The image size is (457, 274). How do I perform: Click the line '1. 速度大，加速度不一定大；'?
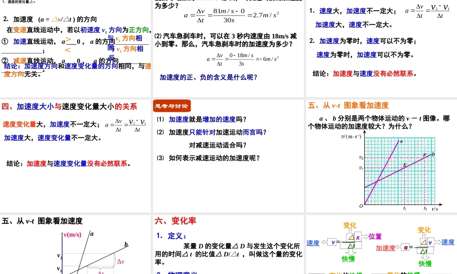pyautogui.click(x=353, y=11)
